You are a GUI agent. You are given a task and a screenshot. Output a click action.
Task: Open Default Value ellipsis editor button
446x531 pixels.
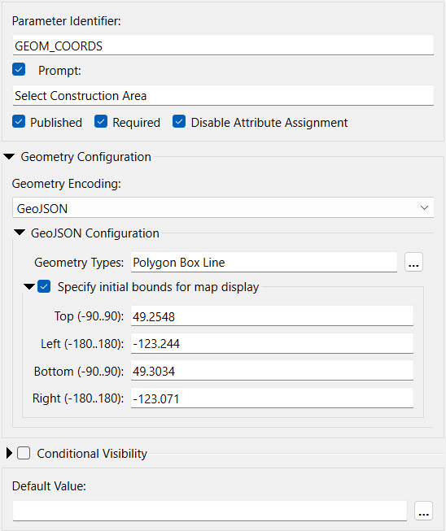[x=423, y=511]
